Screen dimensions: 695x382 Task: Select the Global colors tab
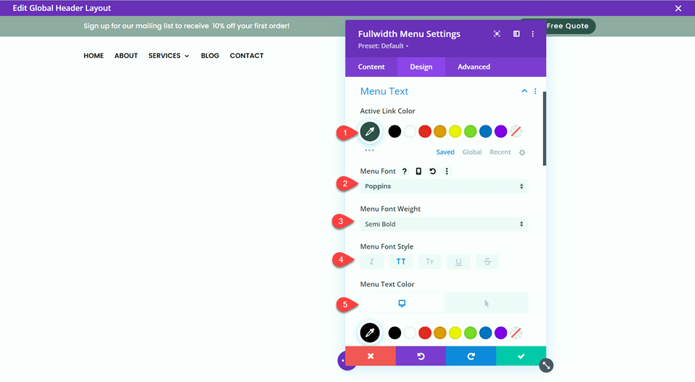471,151
